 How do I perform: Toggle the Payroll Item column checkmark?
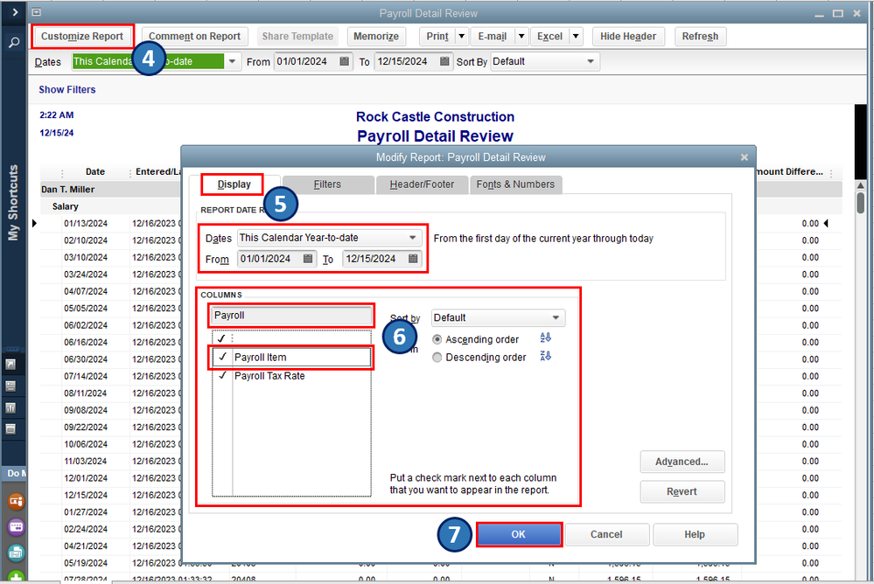coord(223,358)
